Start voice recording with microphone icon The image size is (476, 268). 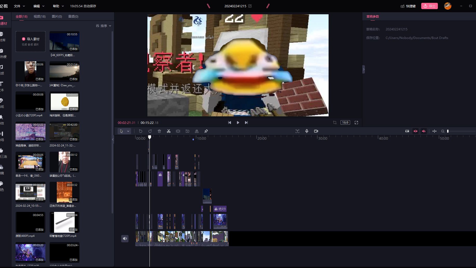(x=307, y=131)
